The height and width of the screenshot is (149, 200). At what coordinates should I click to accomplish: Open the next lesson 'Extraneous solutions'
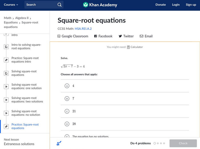click(x=19, y=144)
